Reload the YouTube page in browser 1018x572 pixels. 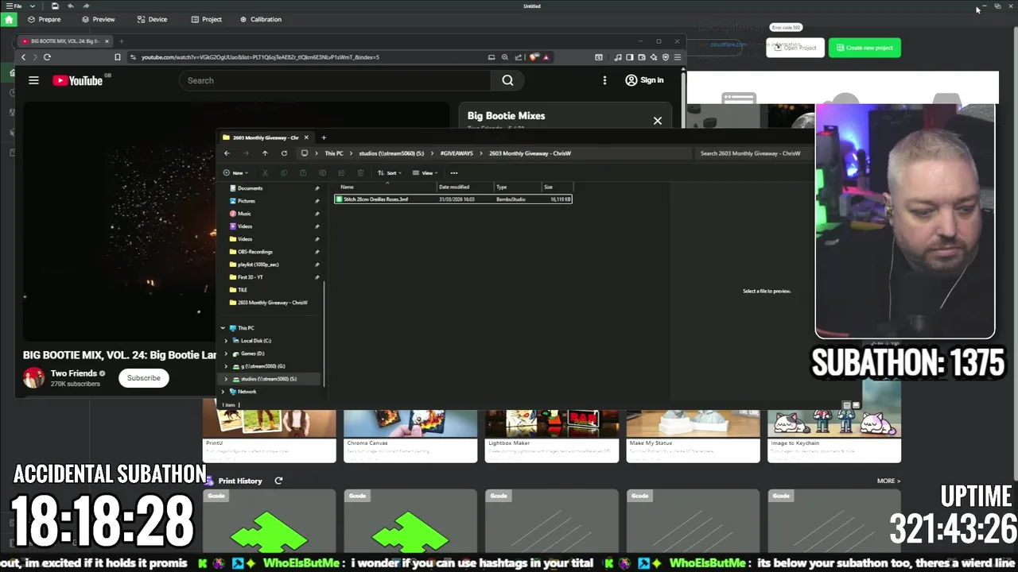[x=47, y=57]
